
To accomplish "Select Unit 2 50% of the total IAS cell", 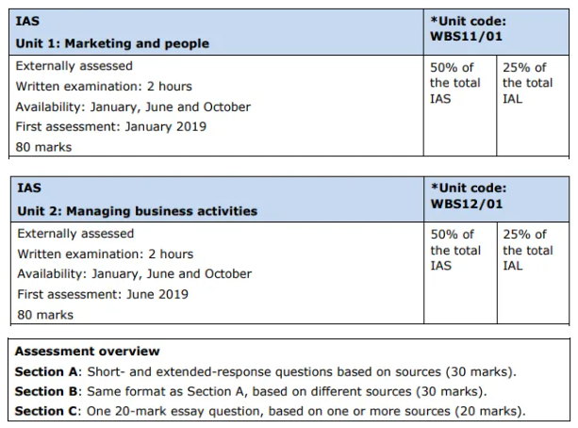I will (x=460, y=272).
